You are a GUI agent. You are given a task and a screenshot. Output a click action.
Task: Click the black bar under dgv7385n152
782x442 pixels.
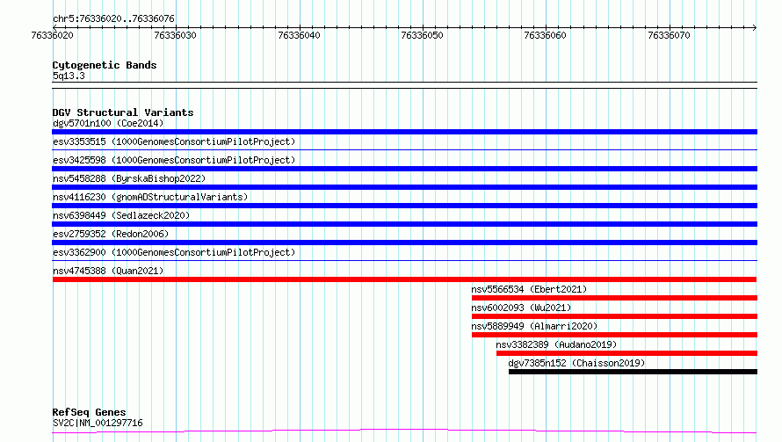pyautogui.click(x=633, y=372)
